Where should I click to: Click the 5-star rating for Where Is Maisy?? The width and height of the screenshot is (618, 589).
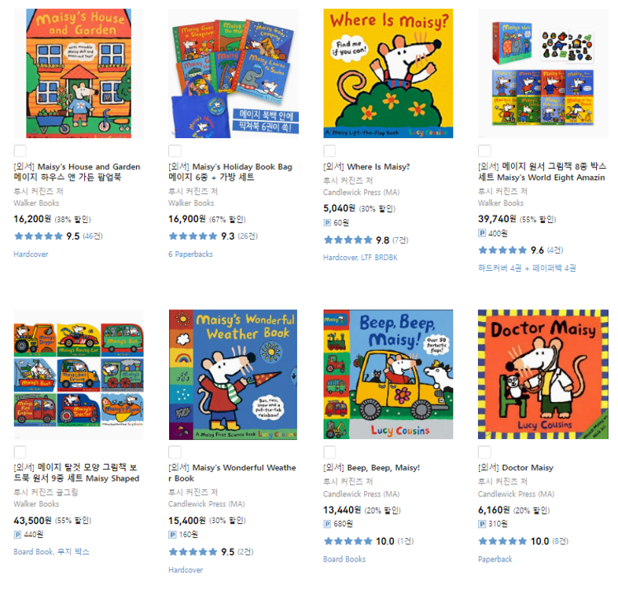pos(348,240)
